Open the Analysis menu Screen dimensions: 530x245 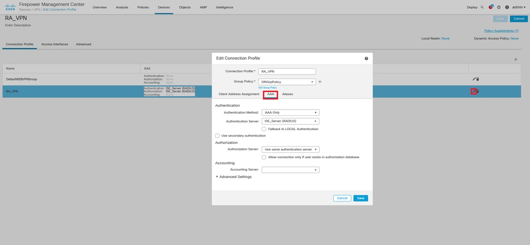point(122,7)
